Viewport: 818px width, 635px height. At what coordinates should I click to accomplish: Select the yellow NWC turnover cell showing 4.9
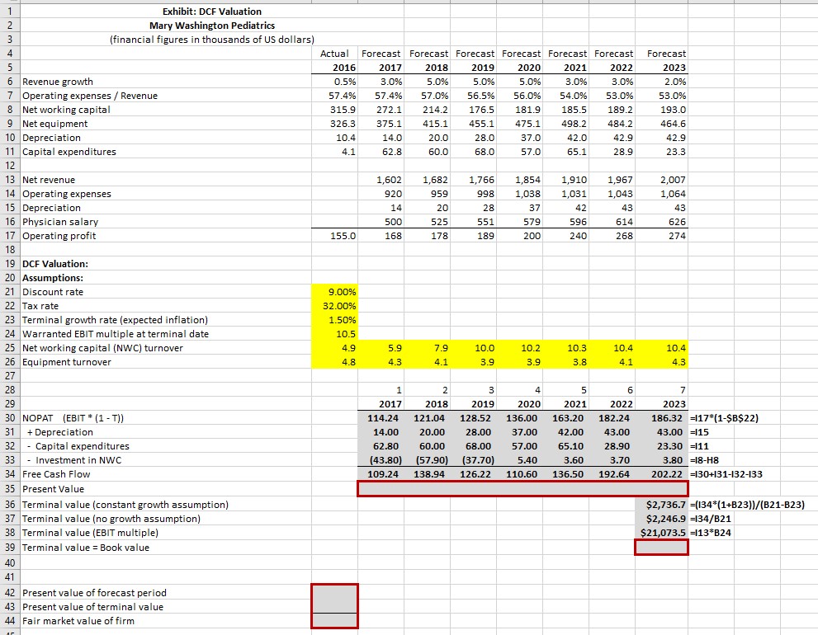334,348
